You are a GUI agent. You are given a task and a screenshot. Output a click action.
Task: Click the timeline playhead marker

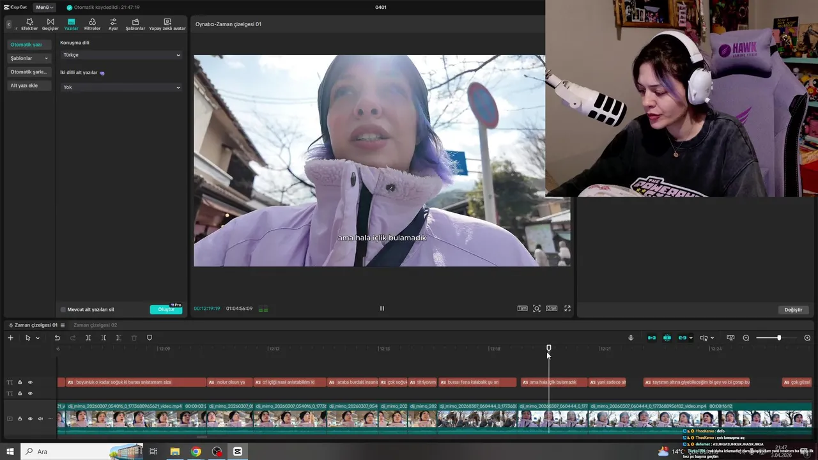tap(548, 348)
